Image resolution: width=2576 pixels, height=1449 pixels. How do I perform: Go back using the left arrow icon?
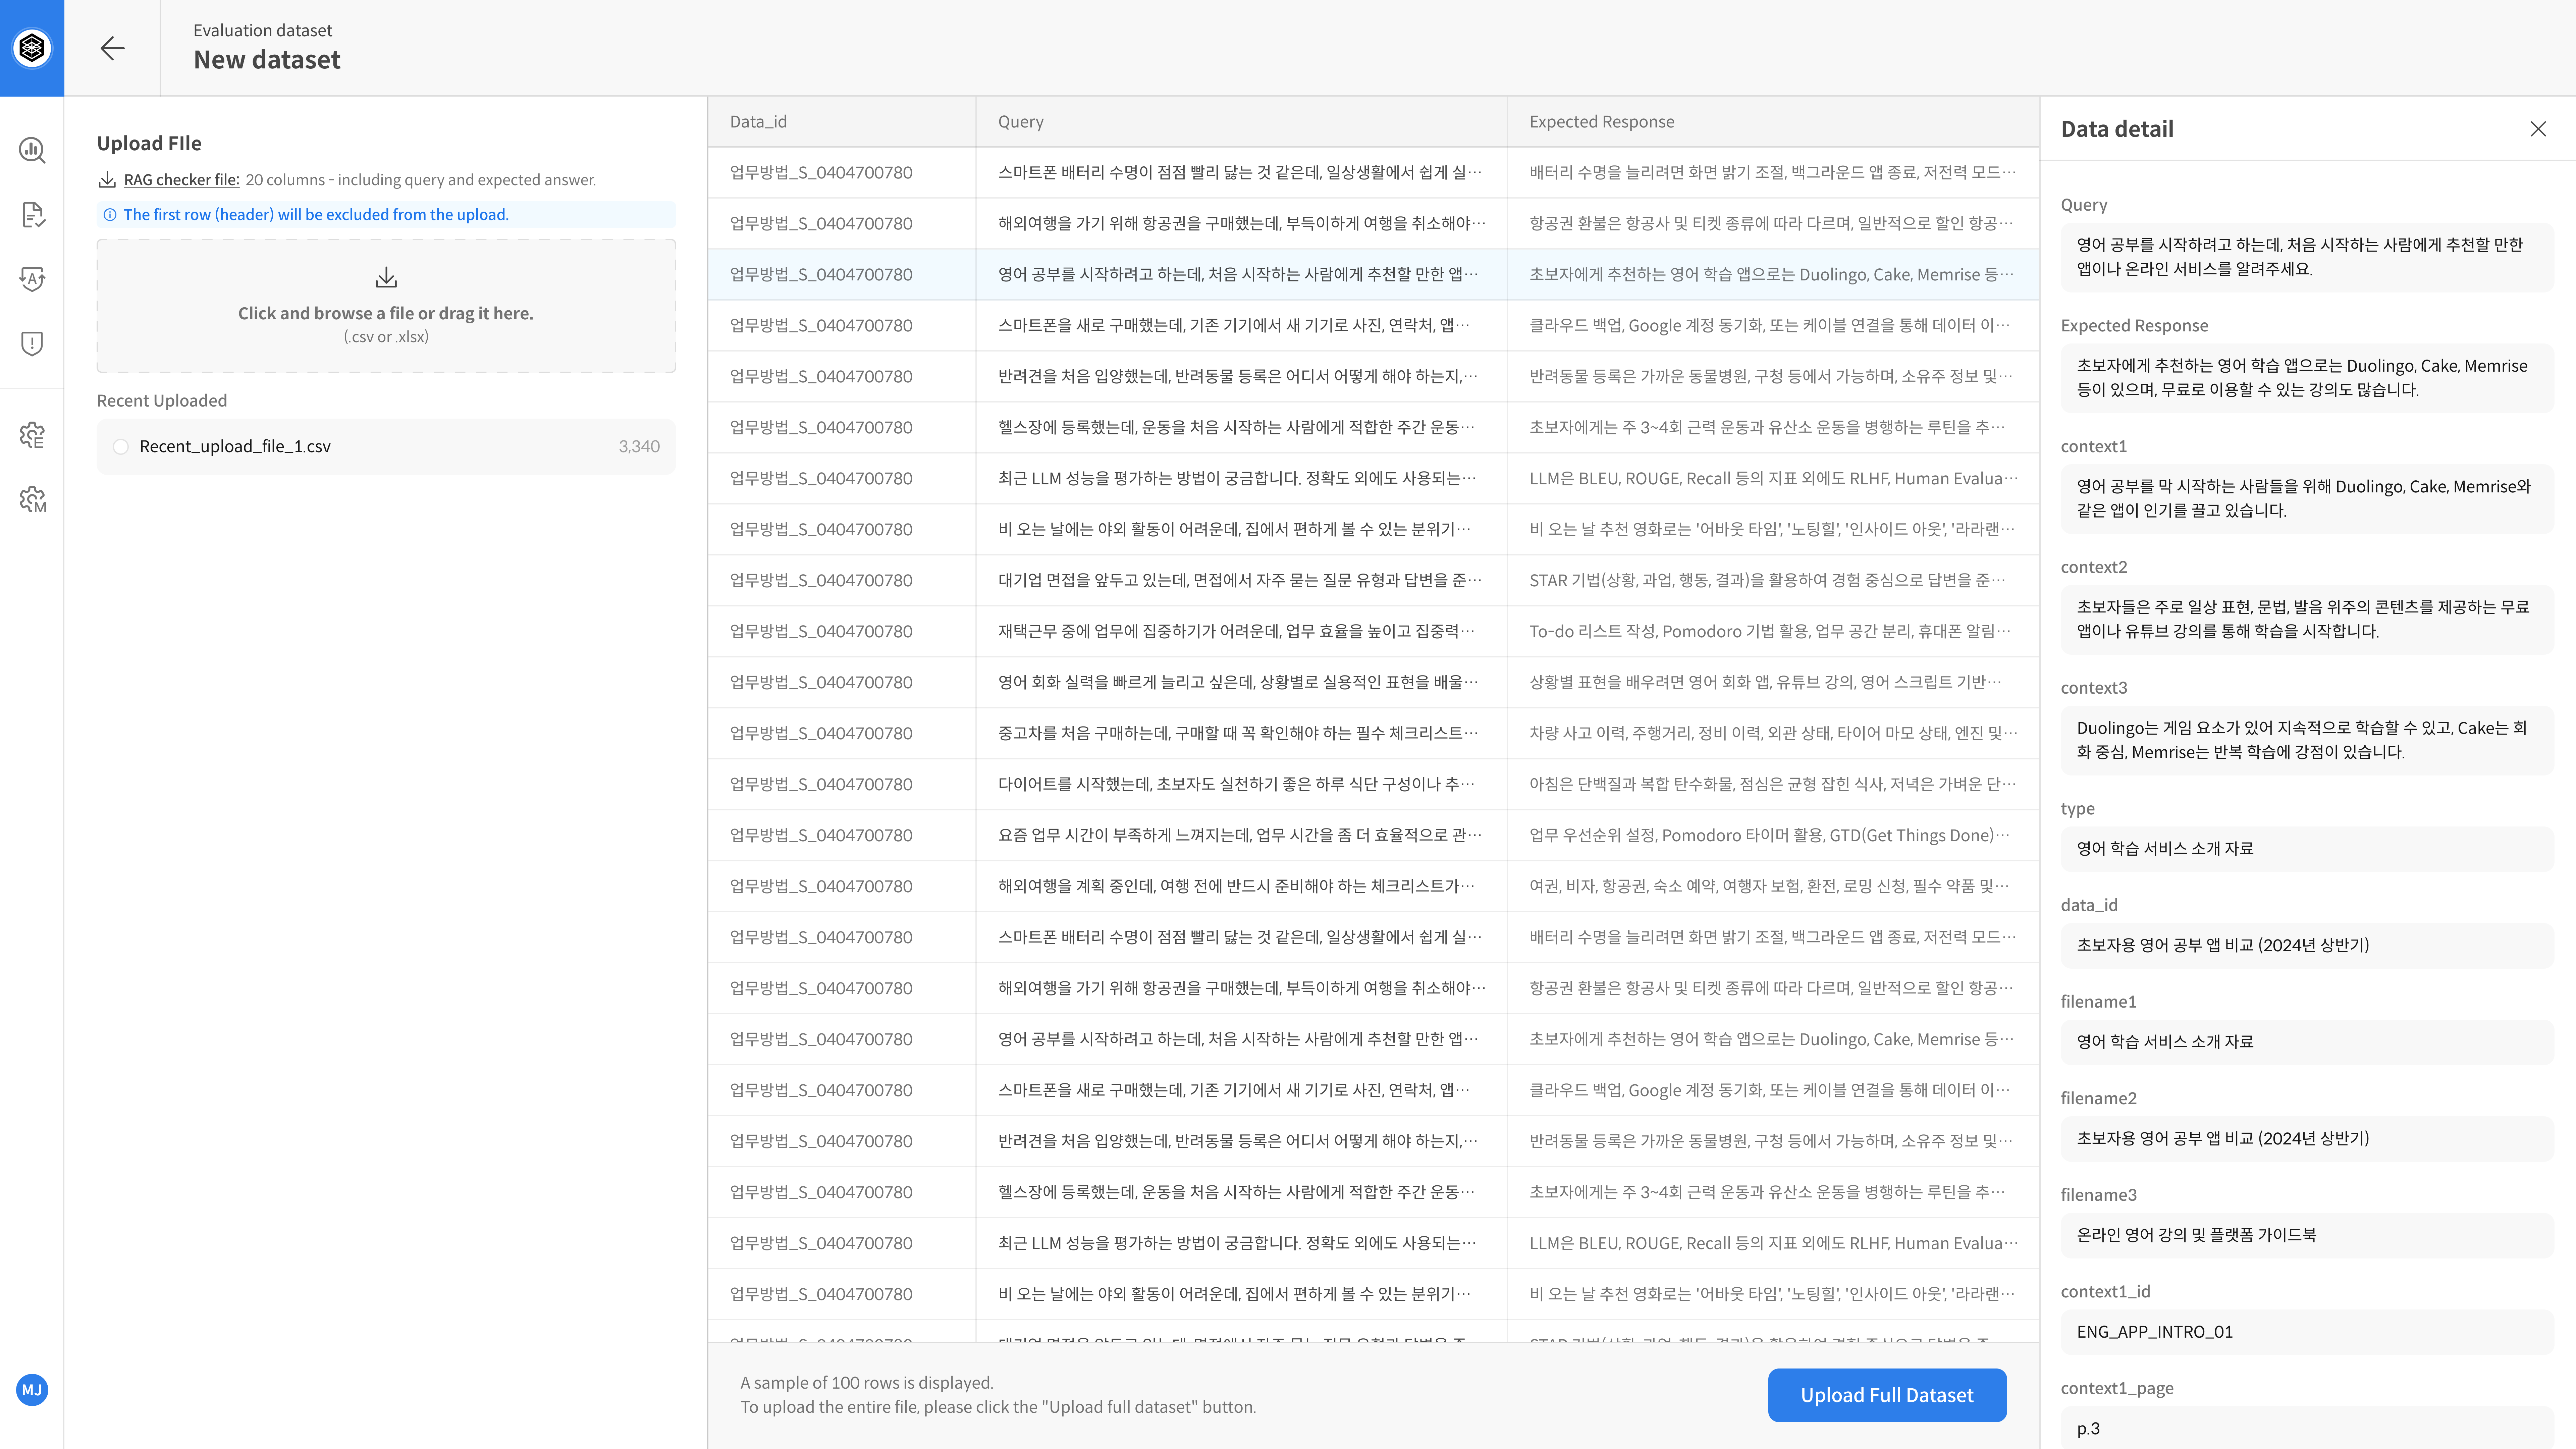[112, 48]
